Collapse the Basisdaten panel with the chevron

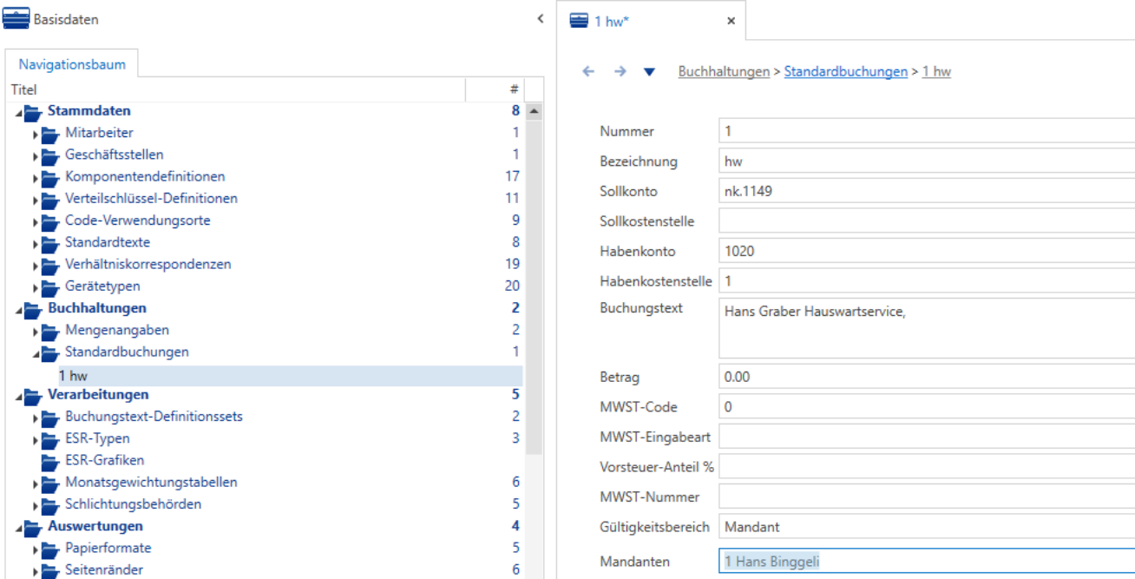[x=541, y=18]
